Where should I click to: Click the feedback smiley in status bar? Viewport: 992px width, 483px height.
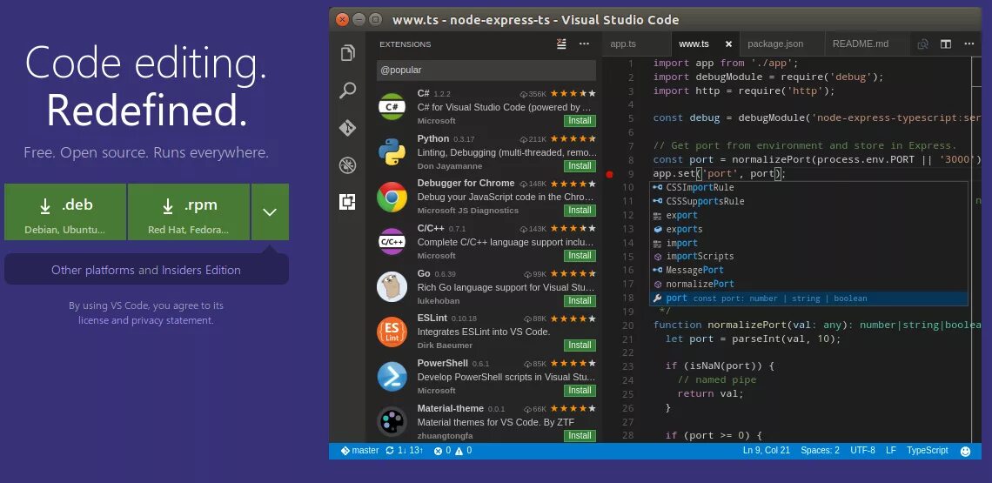pos(965,452)
